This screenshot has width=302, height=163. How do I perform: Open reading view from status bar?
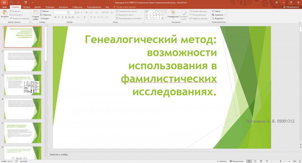(261, 161)
